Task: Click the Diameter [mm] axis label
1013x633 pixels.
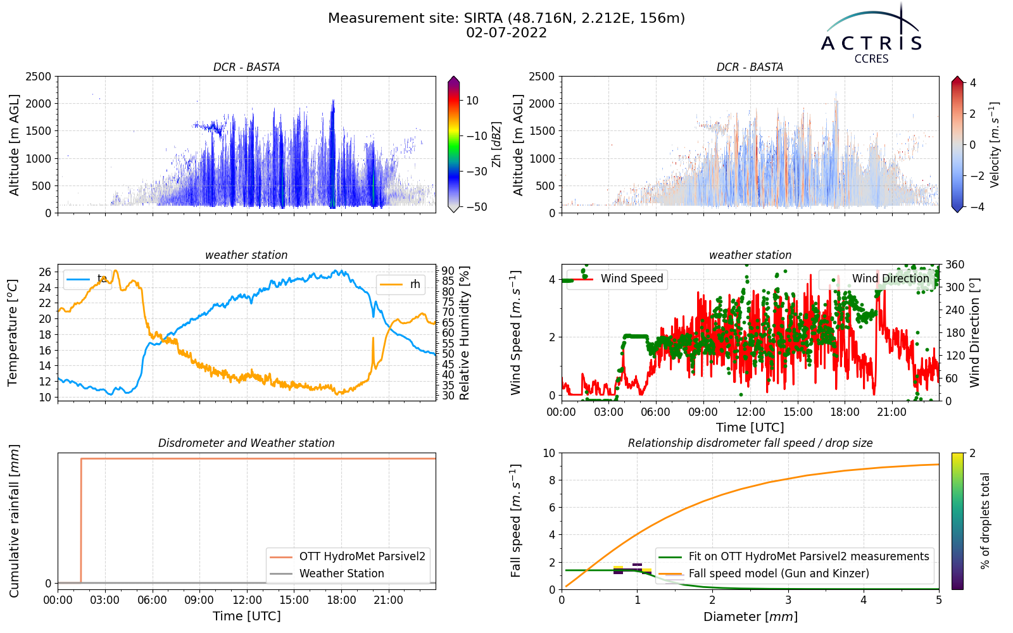Action: [x=750, y=617]
